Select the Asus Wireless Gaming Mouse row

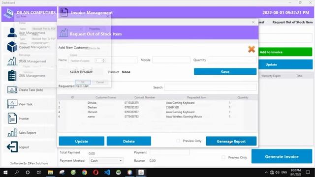(x=157, y=117)
